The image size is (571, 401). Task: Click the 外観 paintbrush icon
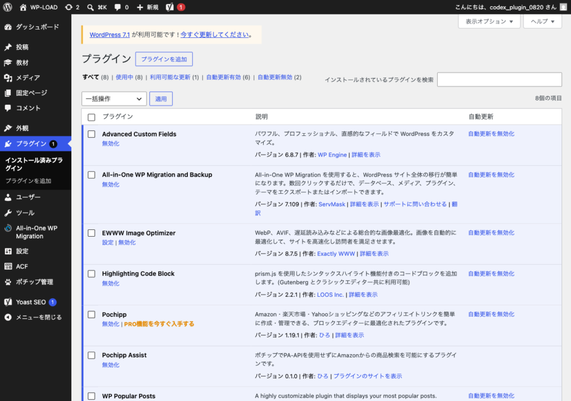pos(8,128)
